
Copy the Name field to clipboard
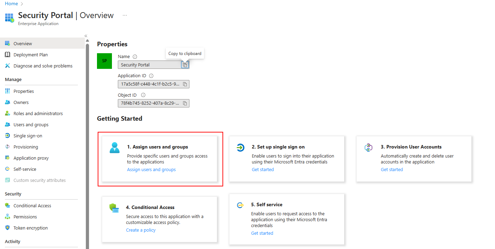coord(185,65)
